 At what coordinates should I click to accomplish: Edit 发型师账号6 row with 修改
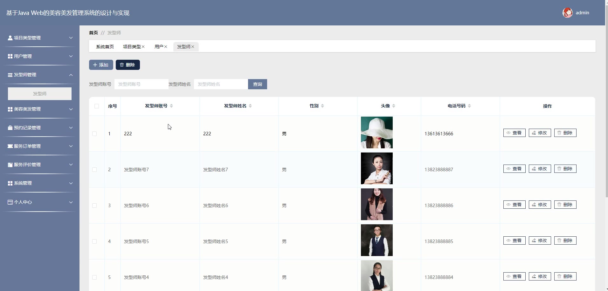click(540, 205)
